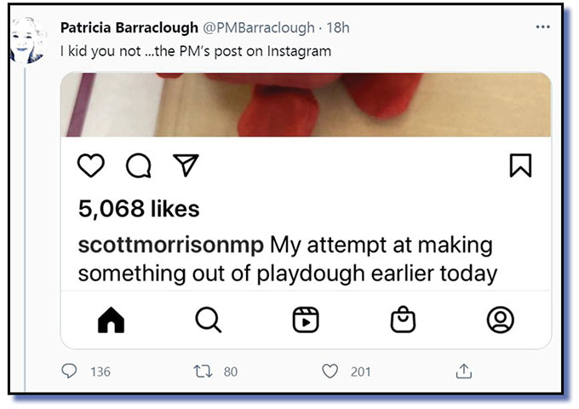
Task: Open the red playdough photo
Action: pyautogui.click(x=306, y=104)
